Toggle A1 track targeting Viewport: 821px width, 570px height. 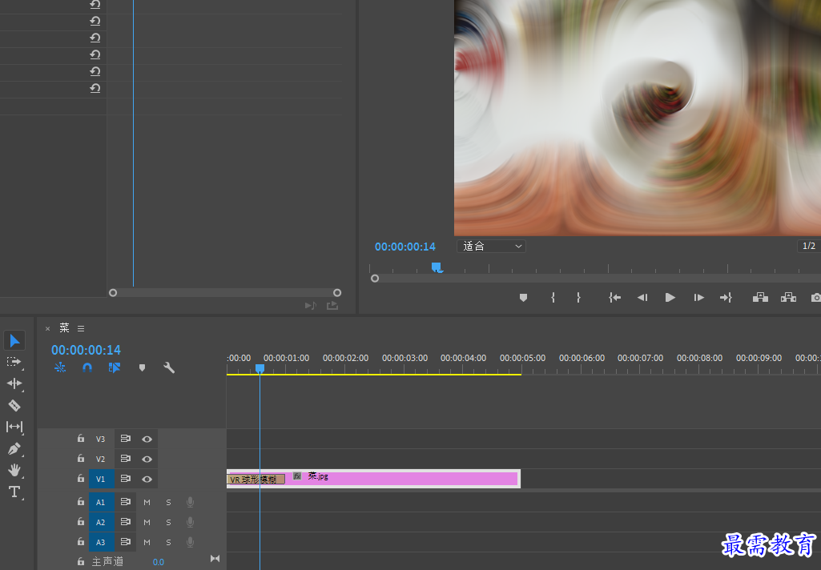coord(102,502)
